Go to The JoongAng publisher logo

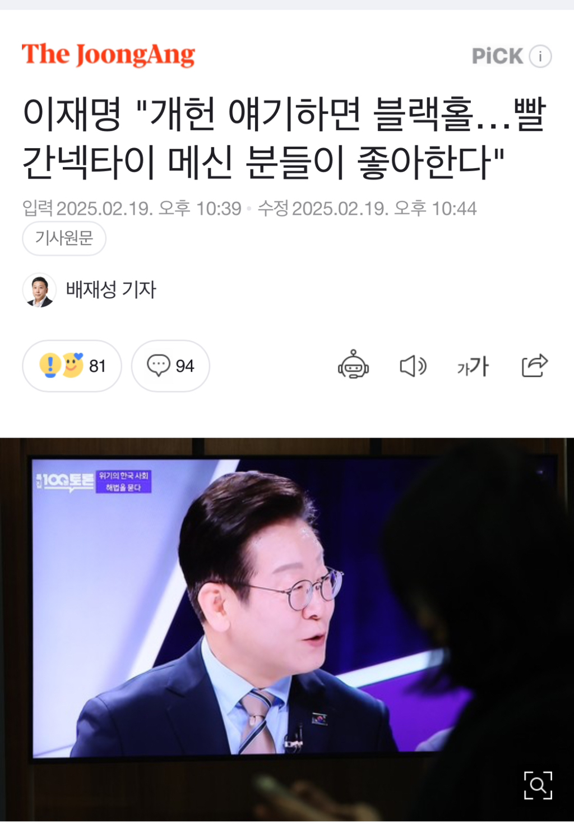pyautogui.click(x=108, y=55)
